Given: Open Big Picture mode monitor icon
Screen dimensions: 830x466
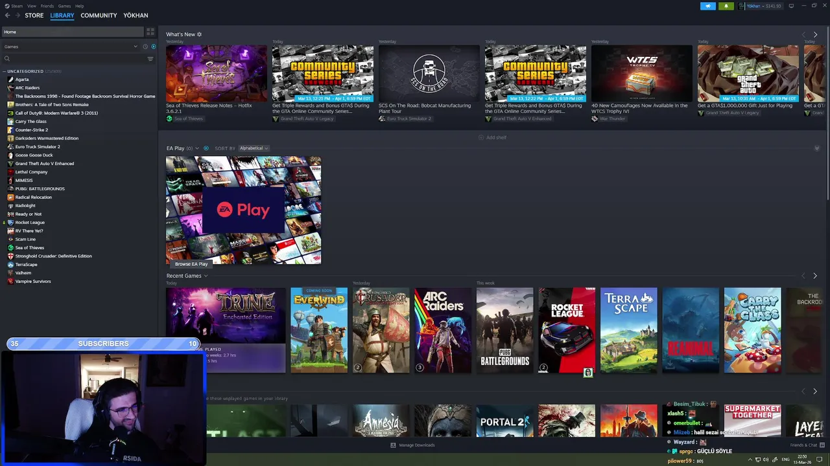Looking at the screenshot, I should coord(791,6).
